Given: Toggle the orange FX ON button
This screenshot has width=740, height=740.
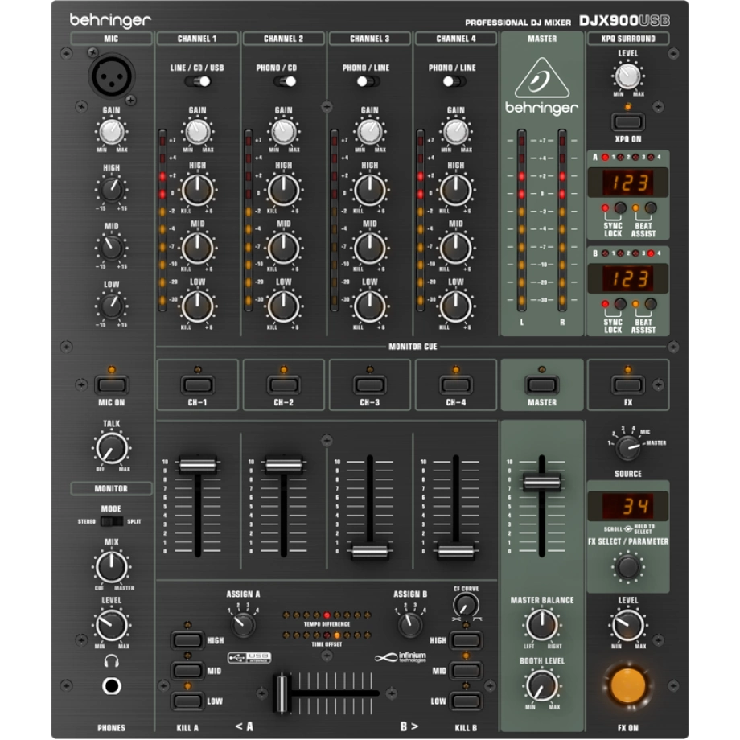Looking at the screenshot, I should (x=627, y=684).
